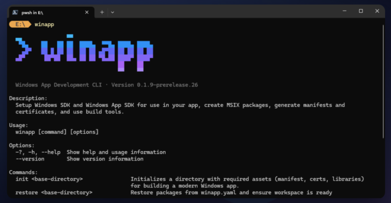This screenshot has height=203, width=391.
Task: Click the pixelated 'winapp' logo text
Action: tap(97, 53)
